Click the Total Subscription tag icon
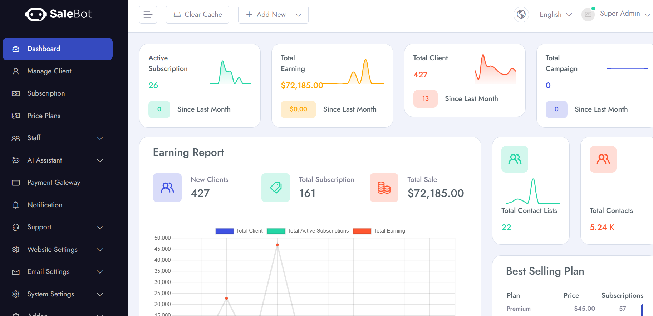This screenshot has height=316, width=653. (276, 188)
